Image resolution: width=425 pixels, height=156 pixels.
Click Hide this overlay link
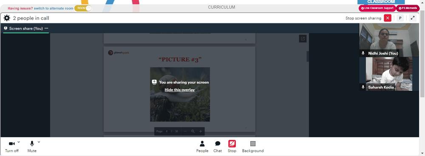[x=179, y=90]
